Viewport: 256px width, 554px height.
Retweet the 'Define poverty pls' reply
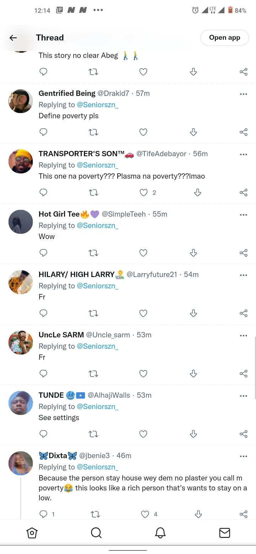93,132
